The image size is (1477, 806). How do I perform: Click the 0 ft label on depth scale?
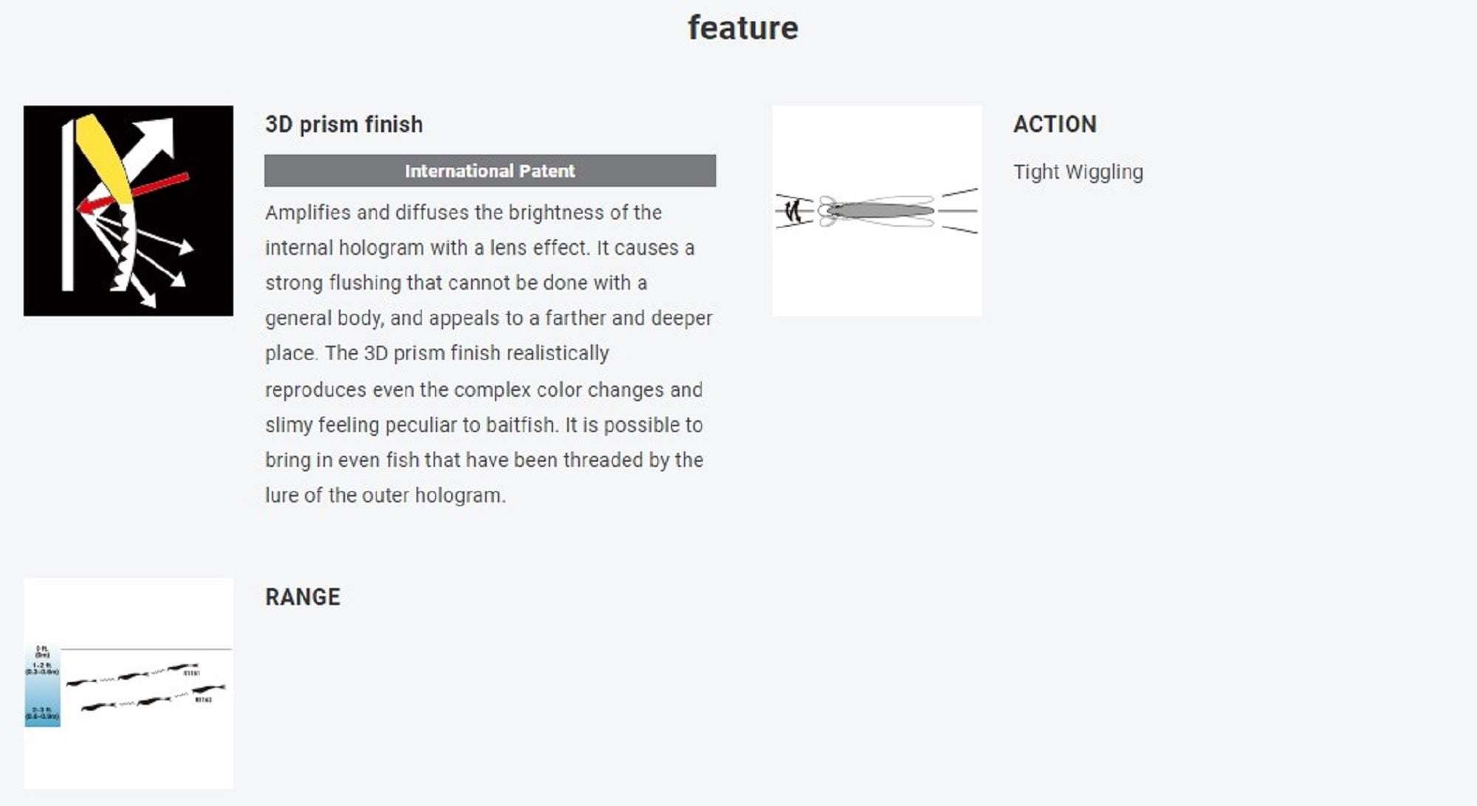[42, 652]
